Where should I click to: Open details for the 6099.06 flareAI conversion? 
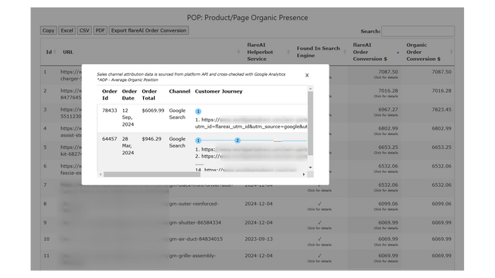coord(386,206)
